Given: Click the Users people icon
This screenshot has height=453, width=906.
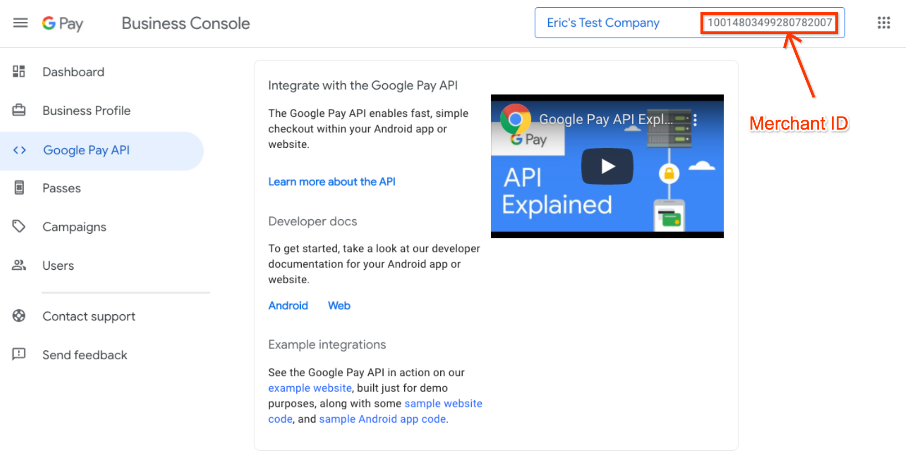Looking at the screenshot, I should [x=19, y=265].
